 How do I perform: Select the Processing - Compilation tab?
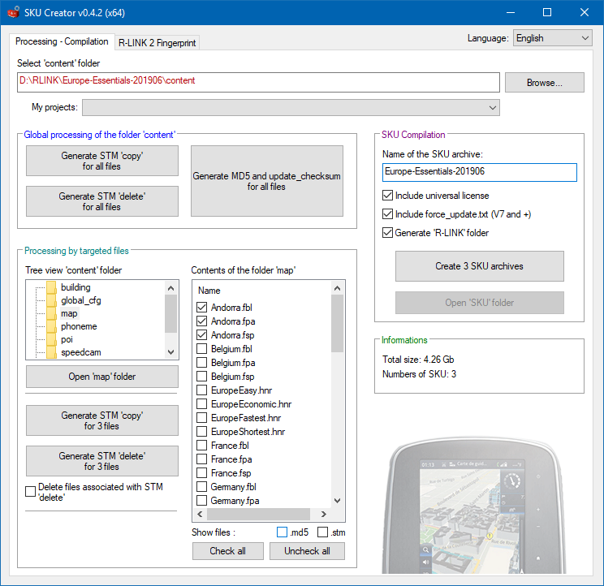pyautogui.click(x=62, y=41)
